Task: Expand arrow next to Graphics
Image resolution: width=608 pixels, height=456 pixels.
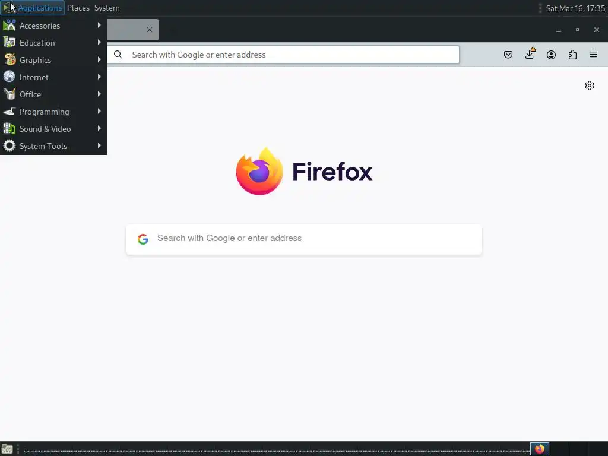Action: 99,60
